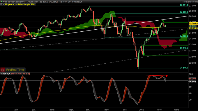Click the juil. month label
Image resolution: width=198 pixels, height=111 pixels.
pos(33,110)
